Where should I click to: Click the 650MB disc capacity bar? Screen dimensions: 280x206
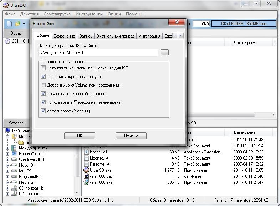click(244, 24)
